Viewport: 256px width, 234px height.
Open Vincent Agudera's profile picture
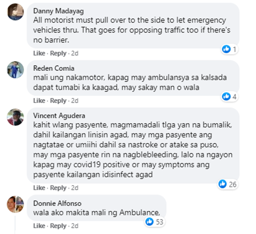coord(15,117)
